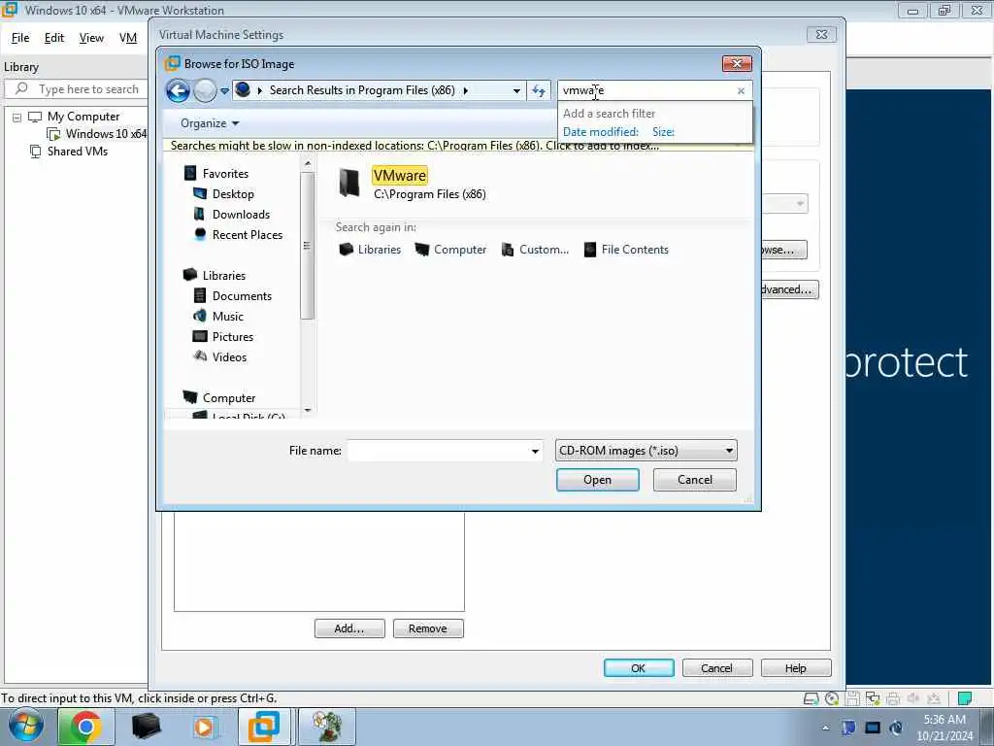The height and width of the screenshot is (746, 994).
Task: Click OK in Virtual Machine Settings
Action: tap(639, 668)
